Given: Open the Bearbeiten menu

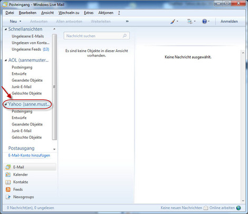Looking at the screenshot, I should [x=27, y=13].
